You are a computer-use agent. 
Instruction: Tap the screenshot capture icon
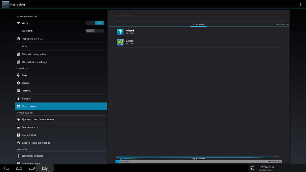pyautogui.click(x=45, y=168)
